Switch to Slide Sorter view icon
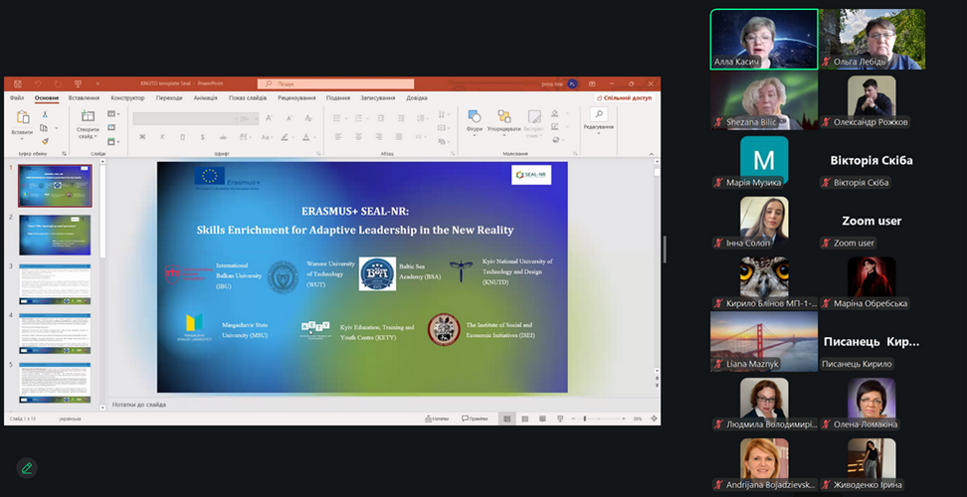This screenshot has height=497, width=967. tap(523, 418)
